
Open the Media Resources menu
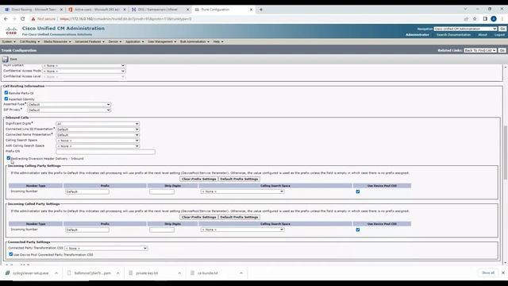[x=57, y=41]
